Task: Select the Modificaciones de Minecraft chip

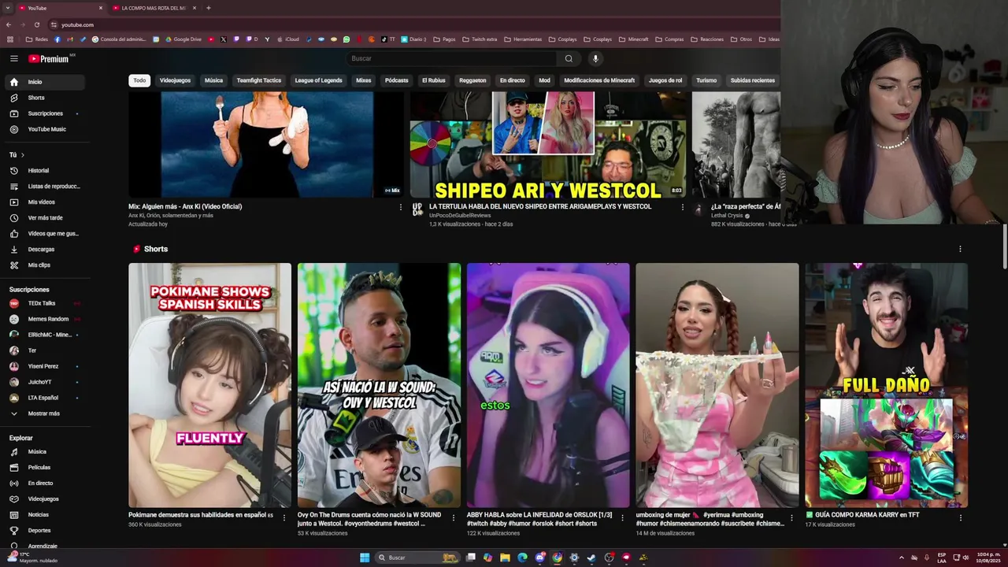Action: click(x=599, y=80)
